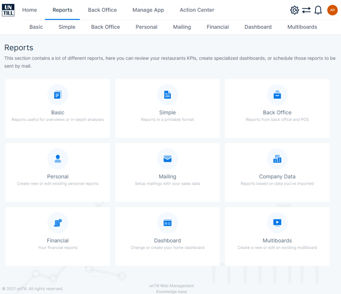Open the Knowledge base footer link

(x=171, y=292)
